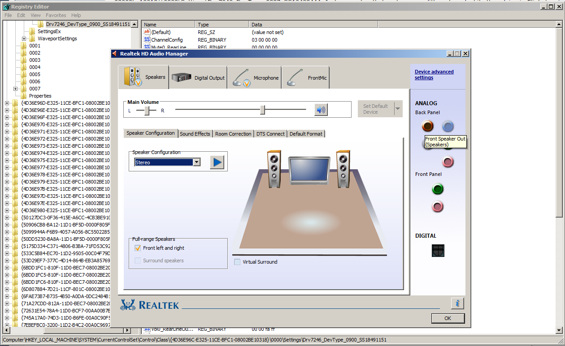The image size is (565, 346).
Task: Open the Registry Editor View menu
Action: coord(36,15)
